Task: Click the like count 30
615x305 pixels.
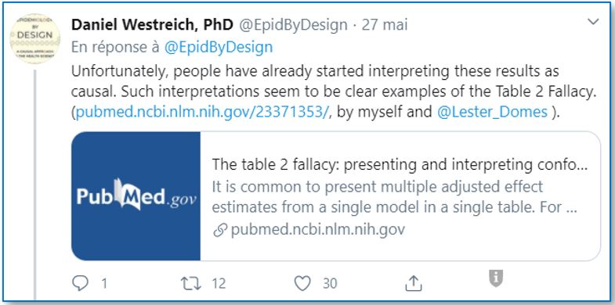Action: pyautogui.click(x=330, y=283)
